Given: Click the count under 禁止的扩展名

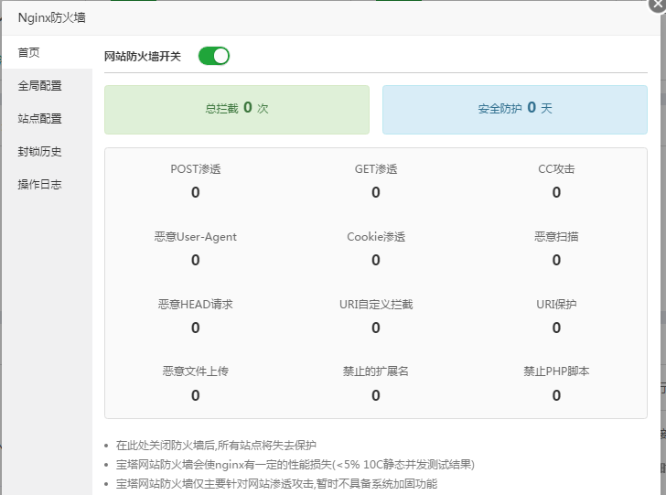Looking at the screenshot, I should tap(376, 395).
